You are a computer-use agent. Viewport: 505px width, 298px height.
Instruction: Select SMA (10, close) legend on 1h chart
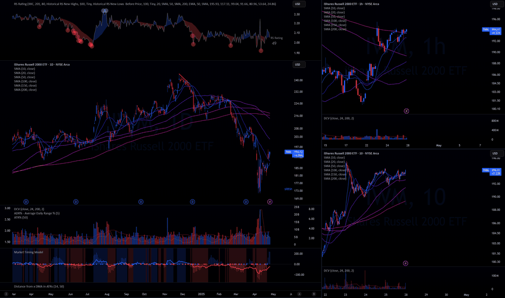tap(334, 8)
